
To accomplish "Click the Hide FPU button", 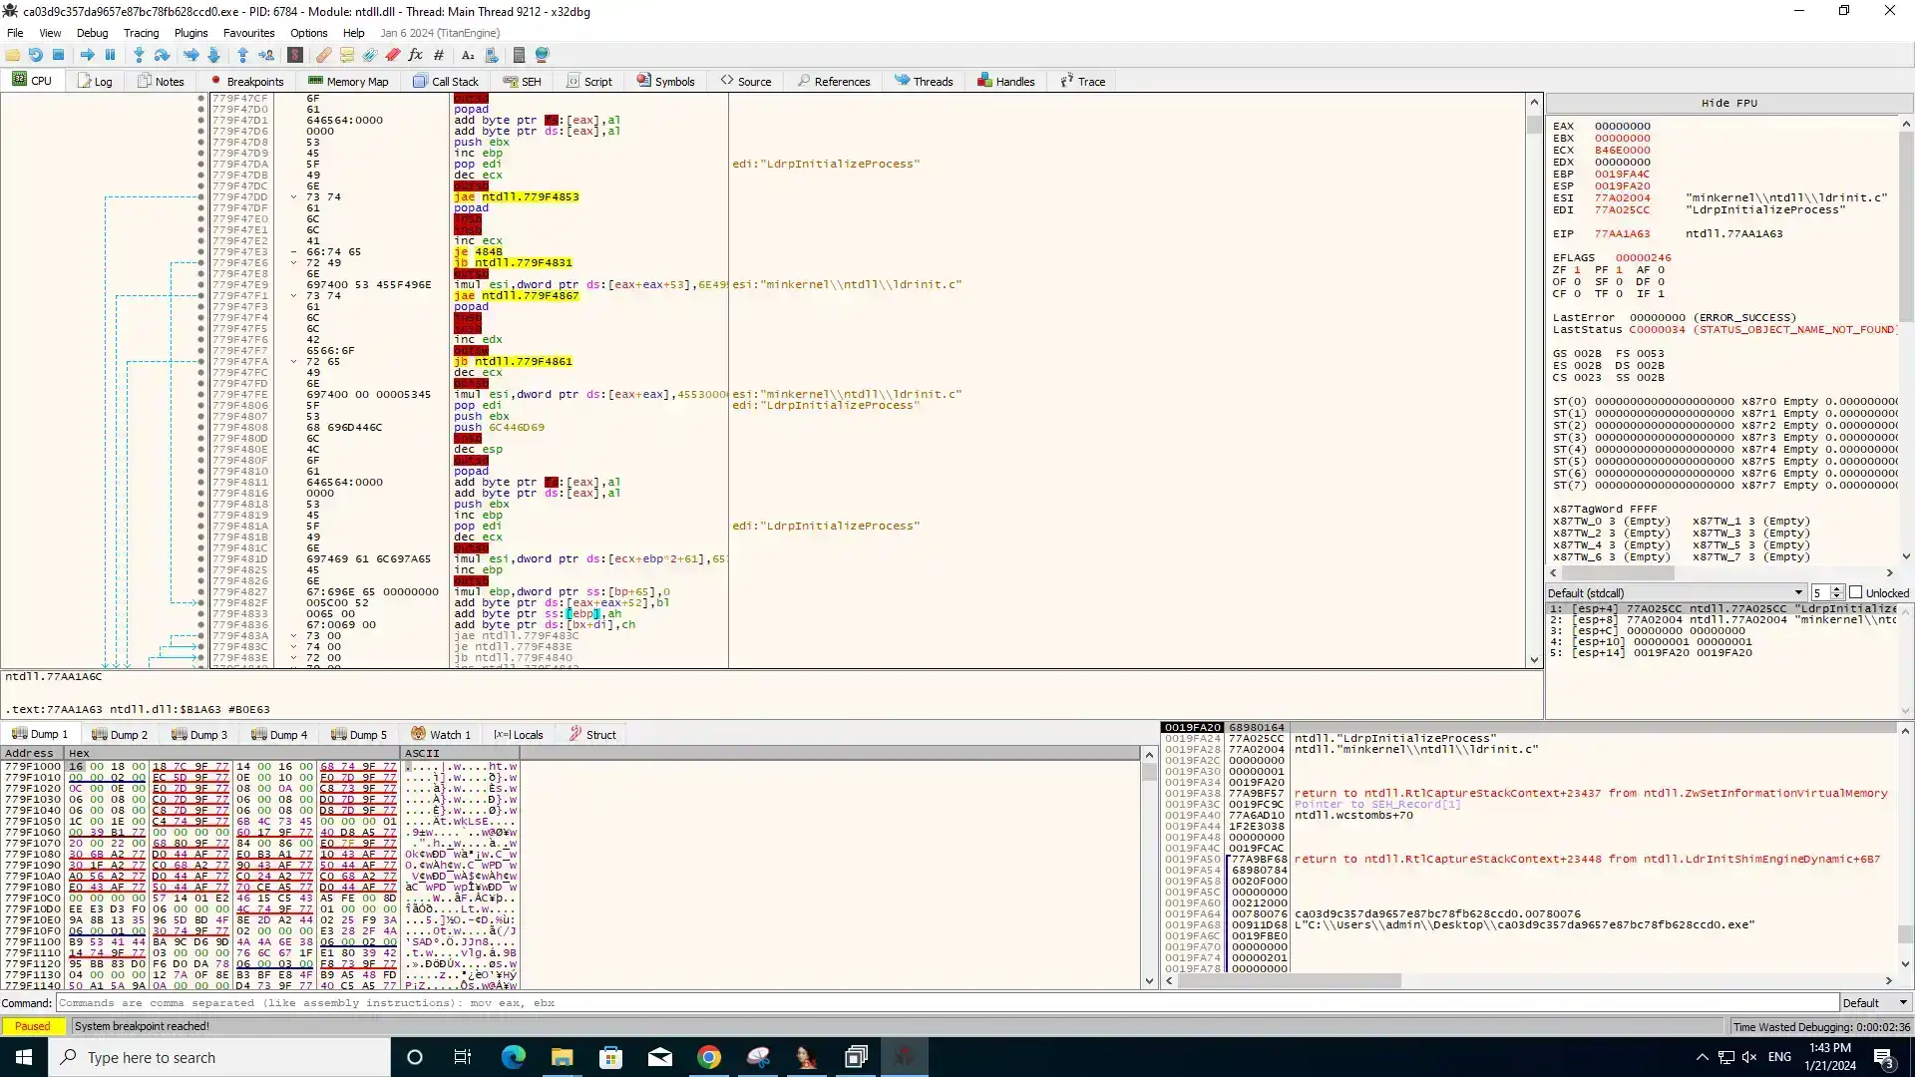I will click(1728, 103).
